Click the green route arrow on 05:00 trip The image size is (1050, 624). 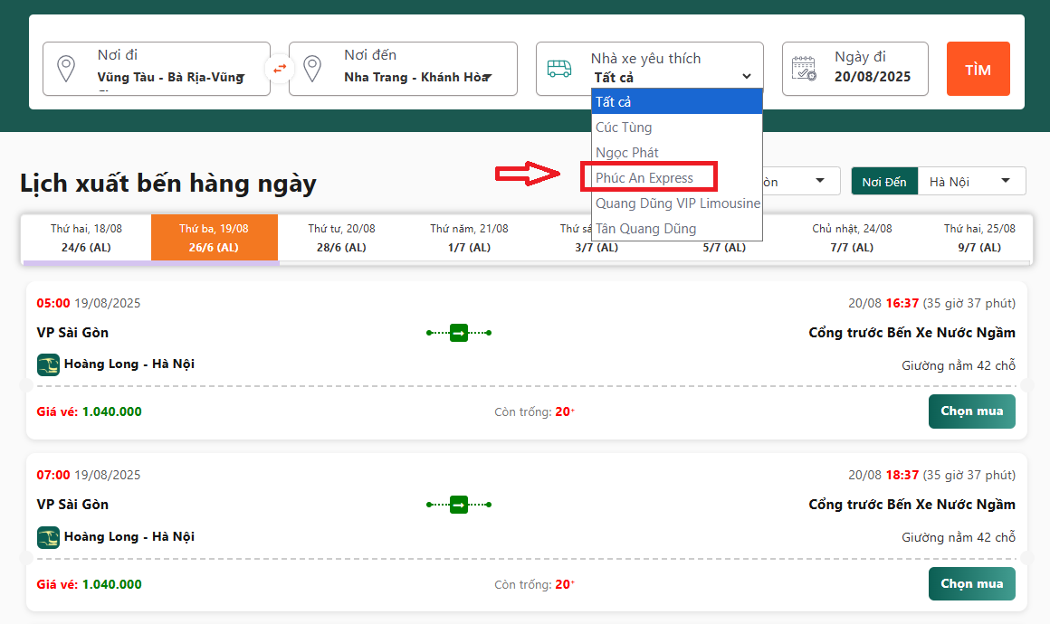459,333
